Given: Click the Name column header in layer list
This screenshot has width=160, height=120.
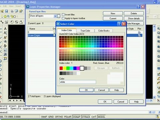Looking at the screenshot, I should (x=39, y=29).
